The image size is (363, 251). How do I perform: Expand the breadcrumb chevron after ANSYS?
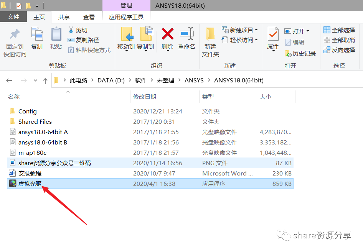pos(209,80)
